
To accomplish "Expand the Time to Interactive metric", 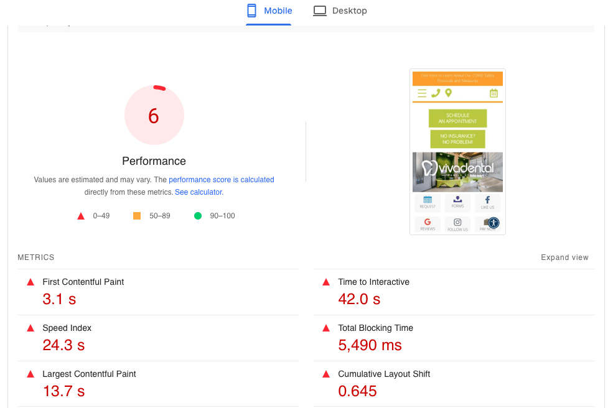I will [x=454, y=292].
